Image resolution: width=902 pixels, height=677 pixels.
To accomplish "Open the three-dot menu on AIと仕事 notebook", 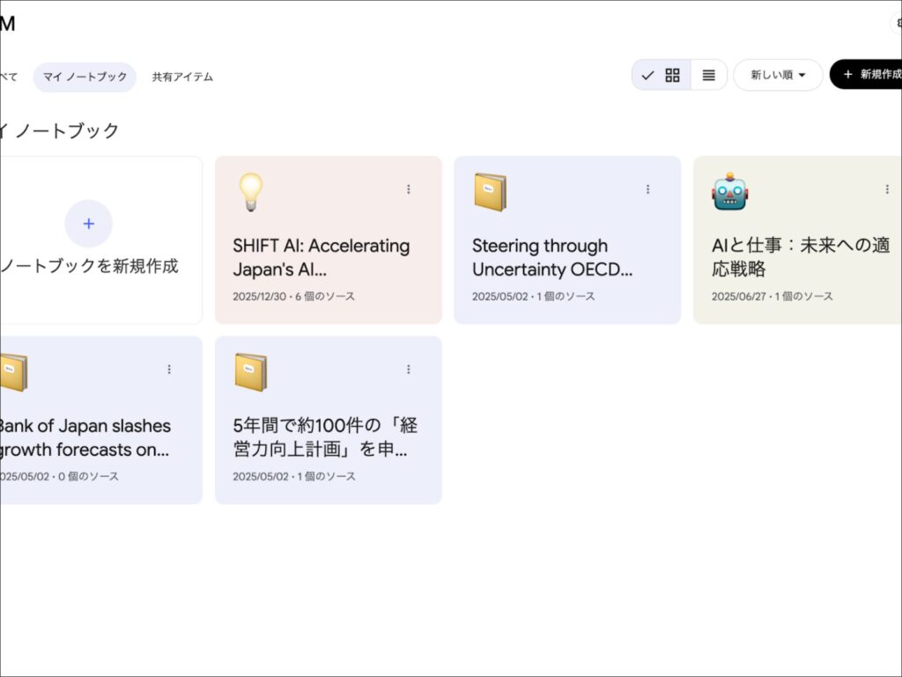I will pyautogui.click(x=887, y=189).
